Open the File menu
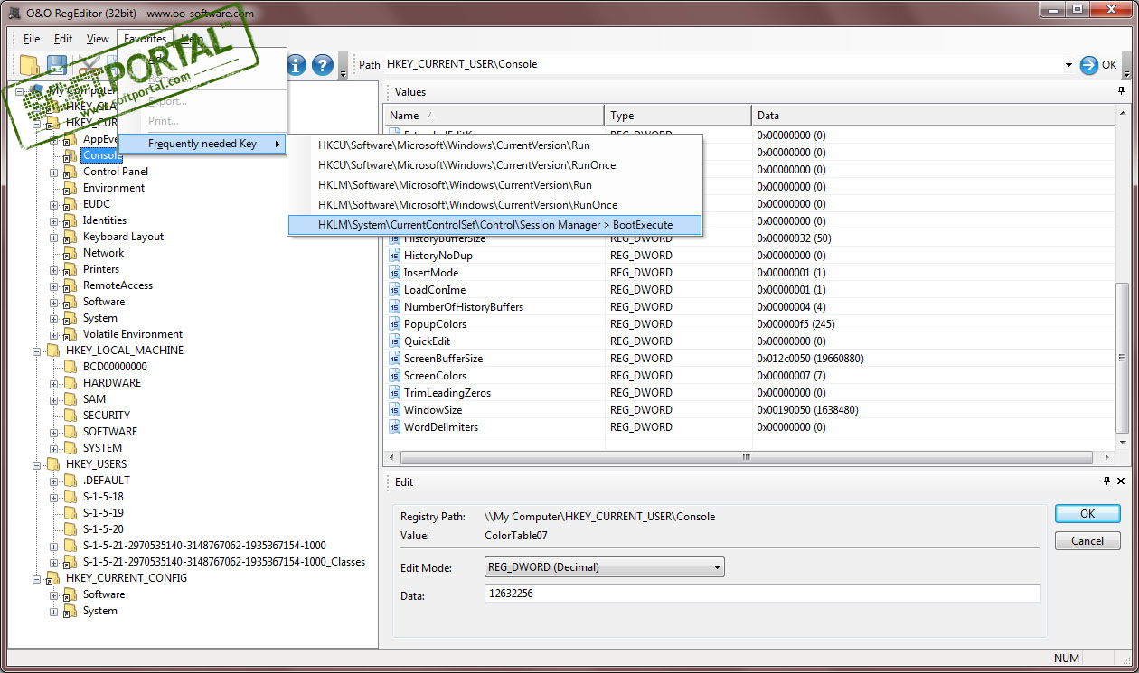The width and height of the screenshot is (1139, 673). tap(32, 39)
